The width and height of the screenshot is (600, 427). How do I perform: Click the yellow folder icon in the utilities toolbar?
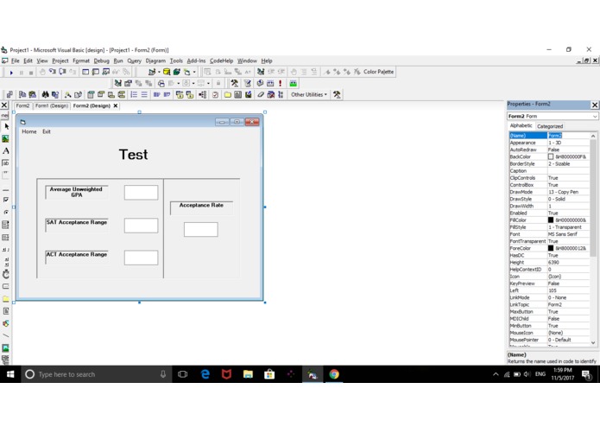point(228,94)
